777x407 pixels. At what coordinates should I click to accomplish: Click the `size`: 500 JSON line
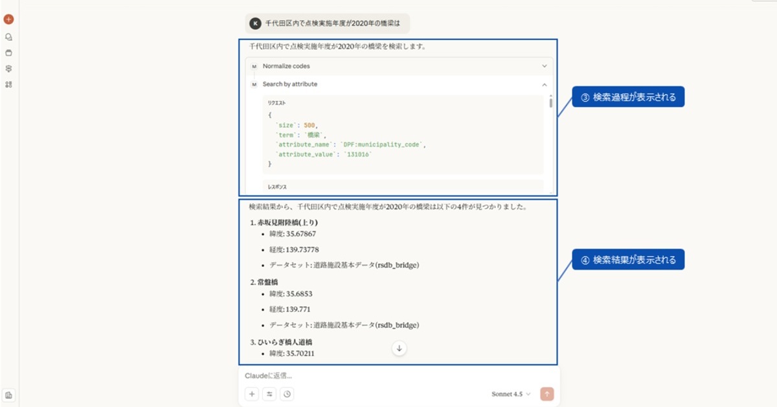click(x=297, y=125)
